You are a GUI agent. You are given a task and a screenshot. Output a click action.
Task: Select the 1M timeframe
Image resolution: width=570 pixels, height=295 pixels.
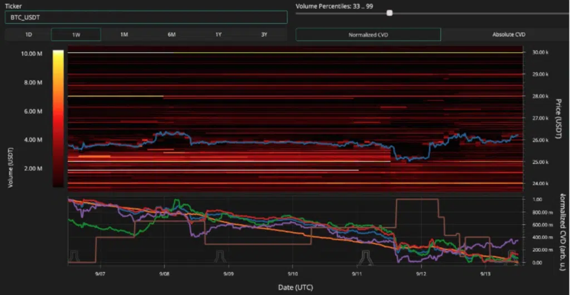click(124, 35)
